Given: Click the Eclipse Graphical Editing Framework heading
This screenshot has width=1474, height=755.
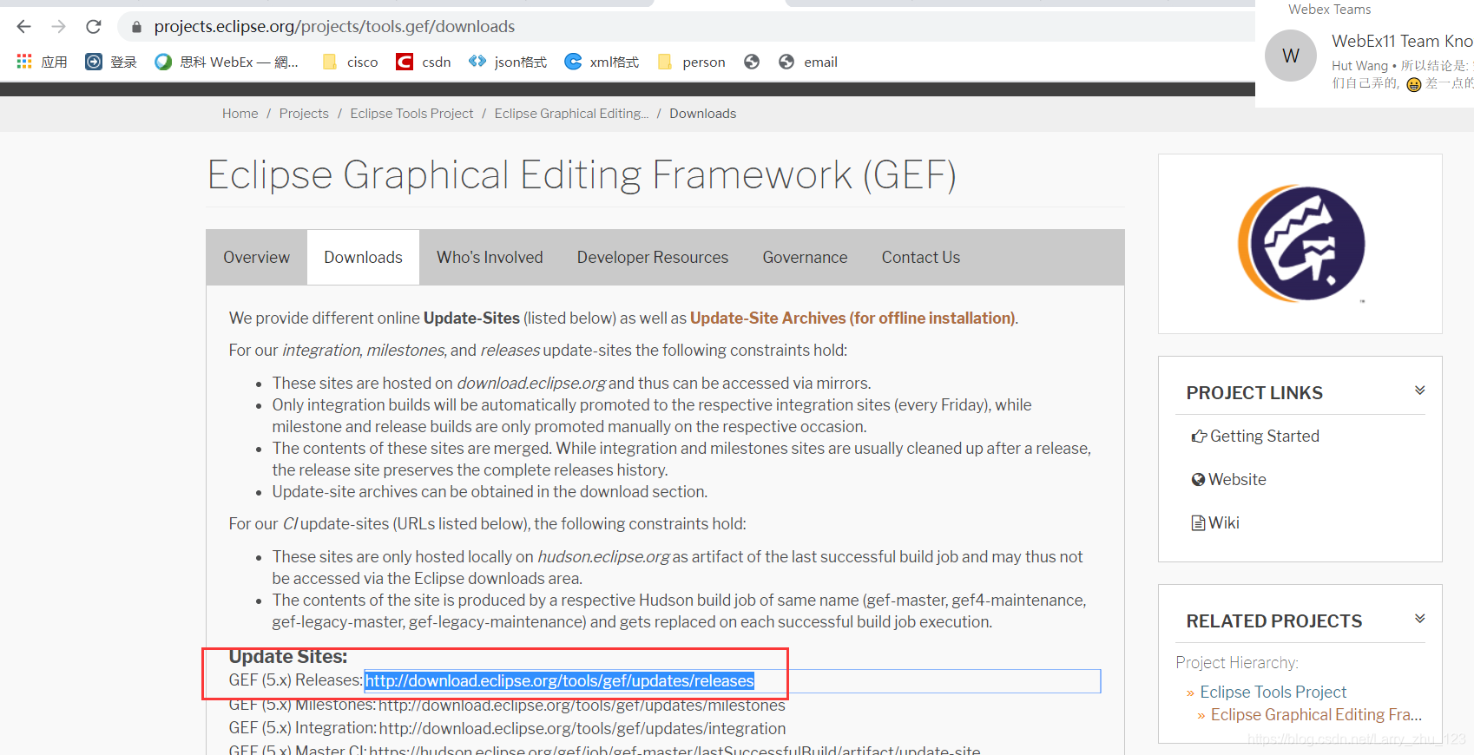Looking at the screenshot, I should pyautogui.click(x=582, y=175).
